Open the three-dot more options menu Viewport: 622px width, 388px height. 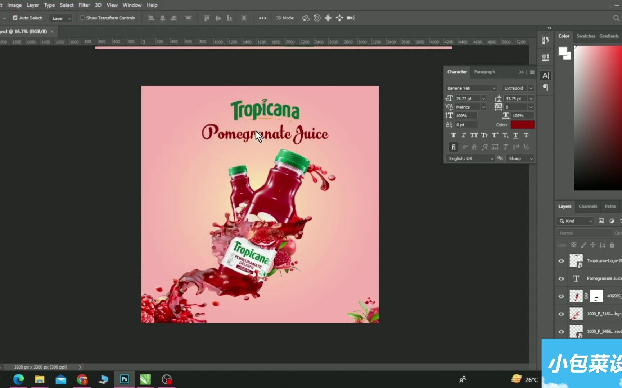(x=262, y=18)
